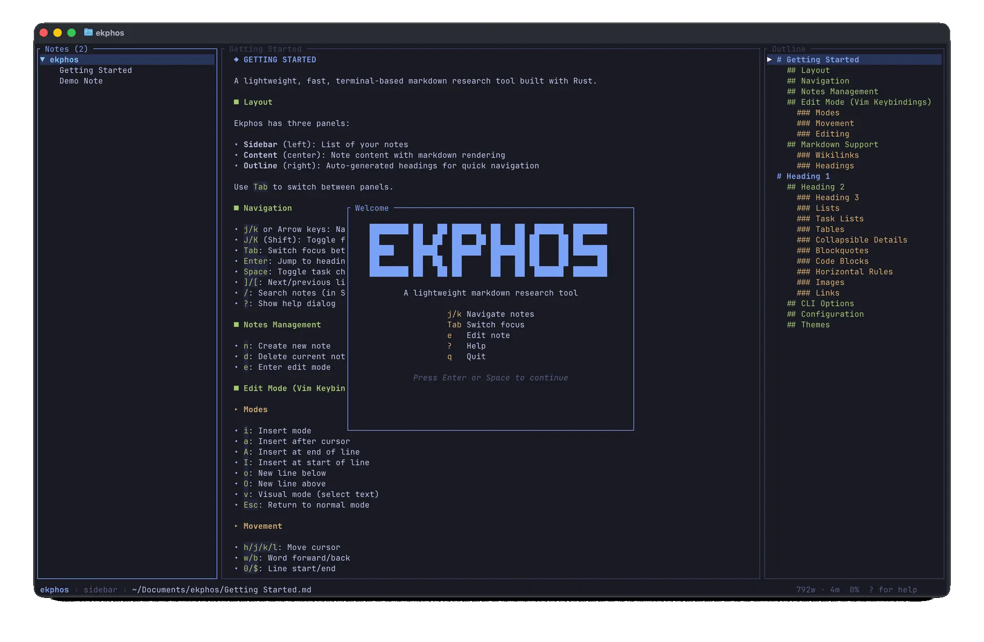984x642 pixels.
Task: Click the square icon beside Navigation heading
Action: pyautogui.click(x=236, y=208)
